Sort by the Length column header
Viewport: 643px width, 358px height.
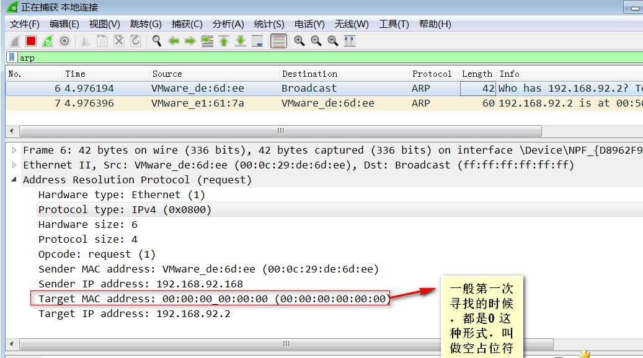tap(477, 74)
